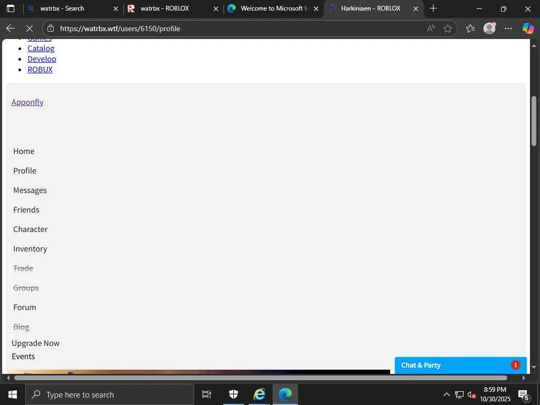Click the scroll-up arrow of page scrollbar
This screenshot has width=540, height=405.
[x=534, y=45]
